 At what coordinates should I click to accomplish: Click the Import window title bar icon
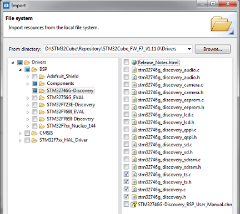pos(6,6)
